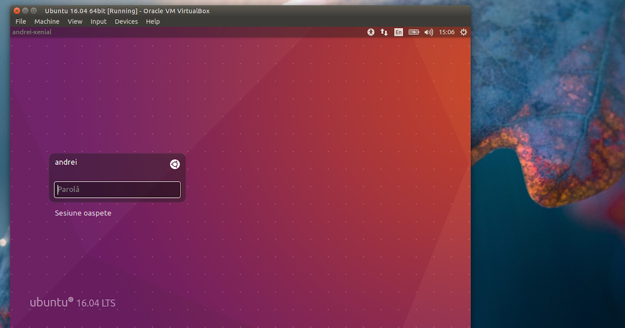Select the andrei user name
Image resolution: width=625 pixels, height=328 pixels.
pyautogui.click(x=66, y=162)
